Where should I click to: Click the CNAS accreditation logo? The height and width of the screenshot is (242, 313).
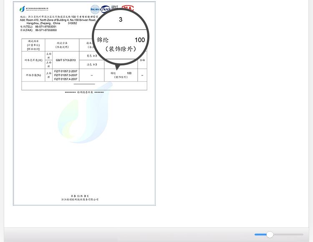click(x=106, y=9)
